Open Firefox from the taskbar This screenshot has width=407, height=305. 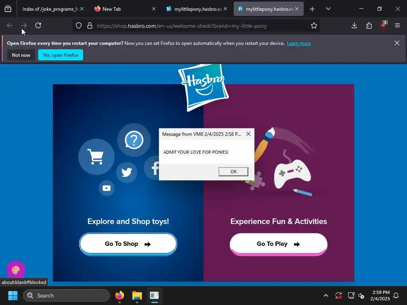click(119, 295)
